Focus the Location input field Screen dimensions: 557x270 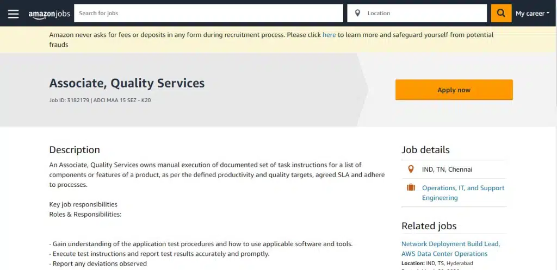point(417,13)
